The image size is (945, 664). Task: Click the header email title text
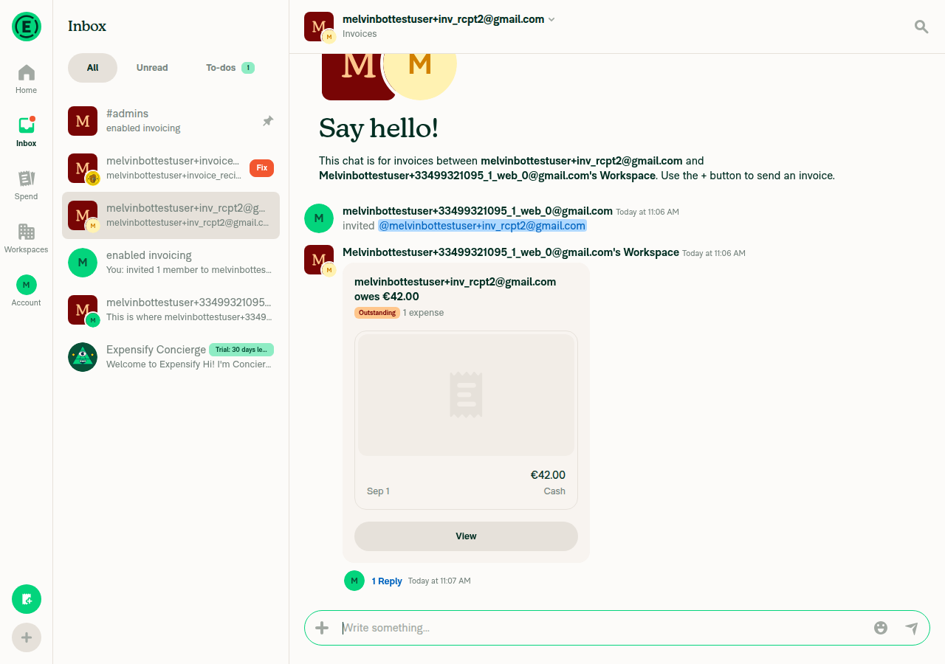443,19
